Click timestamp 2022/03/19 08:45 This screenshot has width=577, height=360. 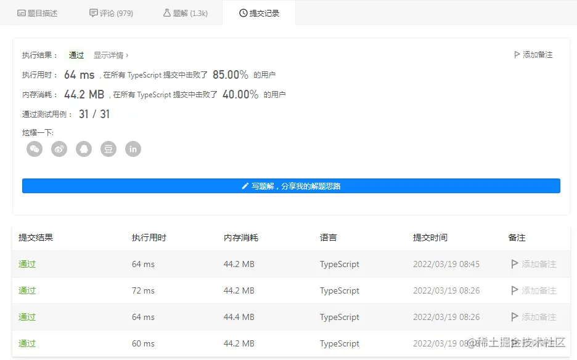446,264
